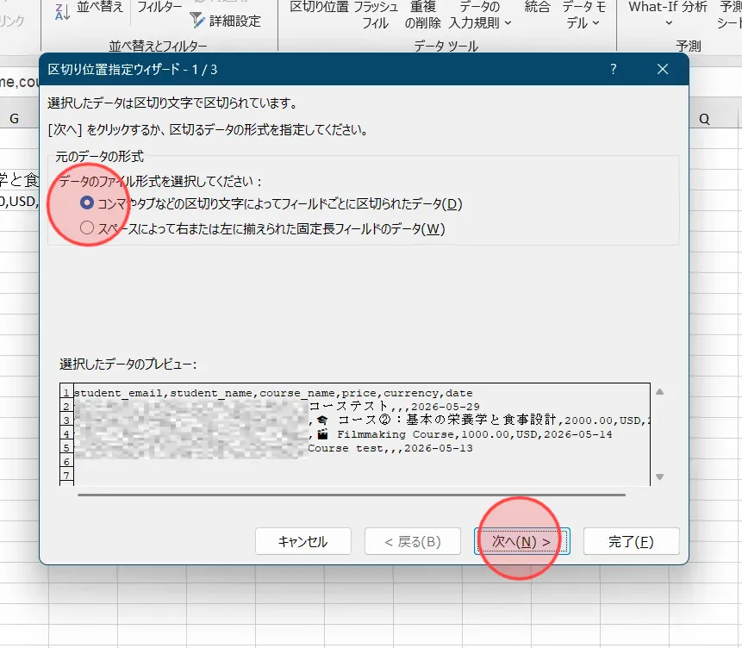Image resolution: width=742 pixels, height=648 pixels.
Task: Click the キャンセル button
Action: click(x=302, y=541)
